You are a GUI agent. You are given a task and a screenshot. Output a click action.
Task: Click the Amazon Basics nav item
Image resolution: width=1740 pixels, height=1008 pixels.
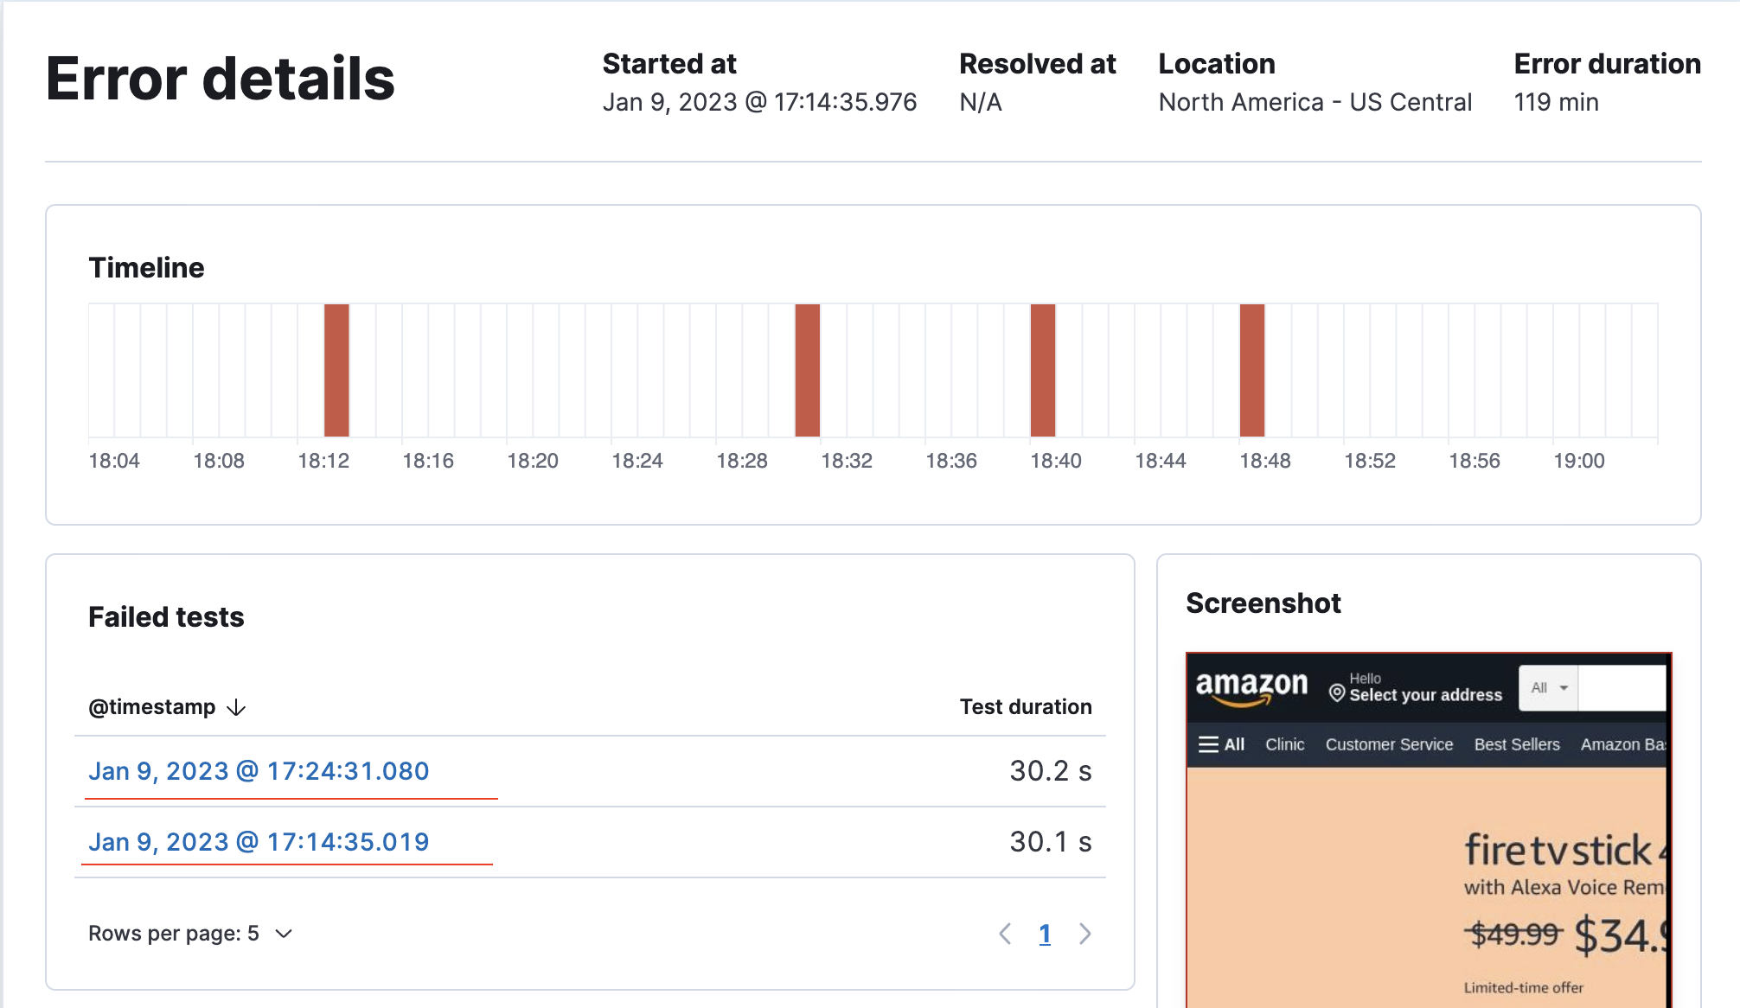tap(1624, 743)
